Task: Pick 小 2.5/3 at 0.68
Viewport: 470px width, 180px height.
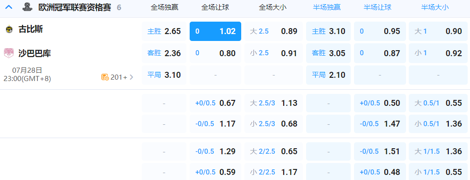Action: click(x=273, y=123)
